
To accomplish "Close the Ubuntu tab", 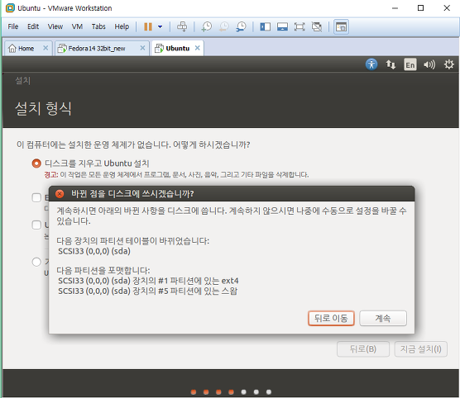I will pos(198,48).
